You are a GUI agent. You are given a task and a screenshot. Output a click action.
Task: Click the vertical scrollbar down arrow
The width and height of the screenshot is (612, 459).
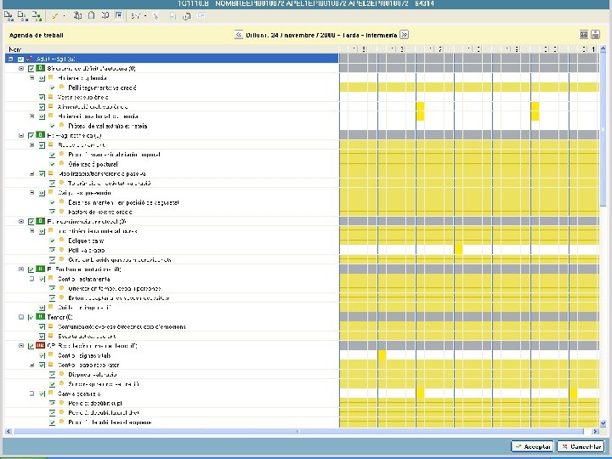click(603, 423)
